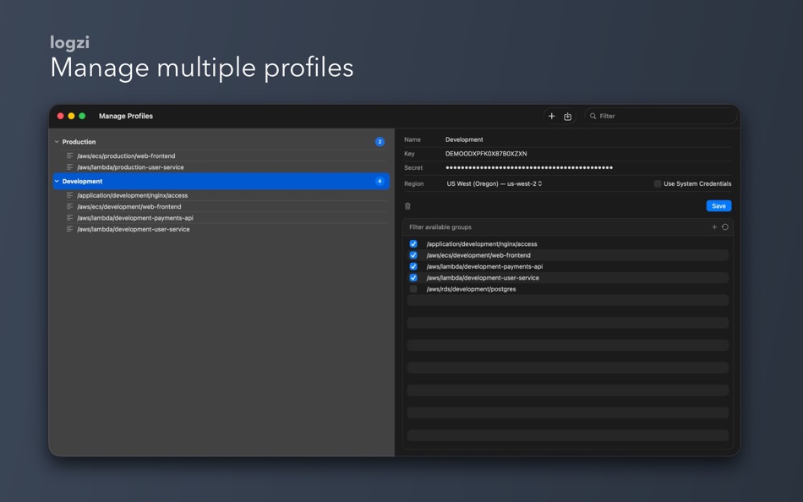Click the import profile icon in the toolbar

pos(567,116)
